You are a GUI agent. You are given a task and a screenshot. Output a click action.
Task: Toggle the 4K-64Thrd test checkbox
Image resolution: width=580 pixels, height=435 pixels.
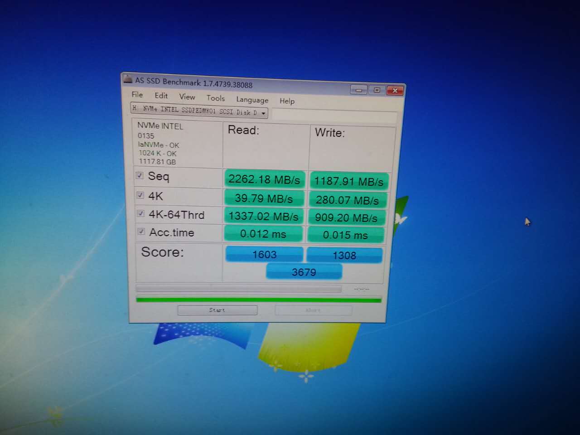(140, 213)
